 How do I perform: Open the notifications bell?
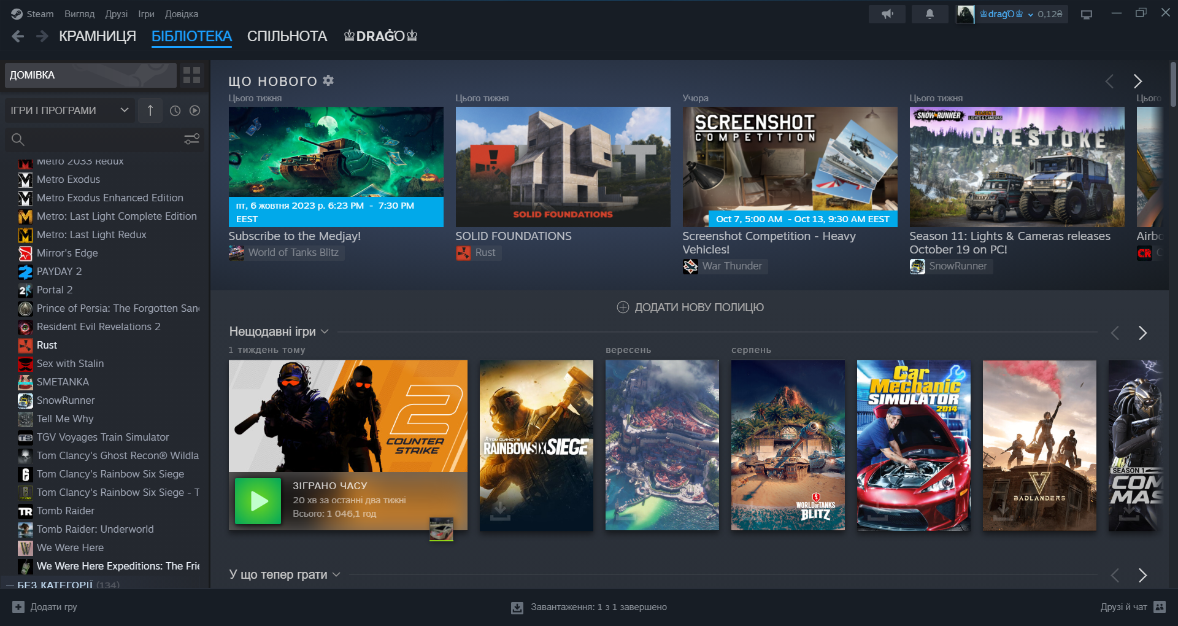pyautogui.click(x=930, y=14)
